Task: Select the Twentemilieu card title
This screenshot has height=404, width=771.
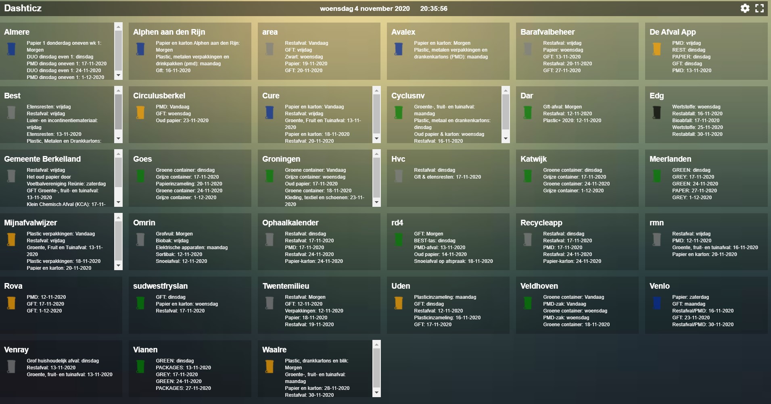Action: coord(286,286)
